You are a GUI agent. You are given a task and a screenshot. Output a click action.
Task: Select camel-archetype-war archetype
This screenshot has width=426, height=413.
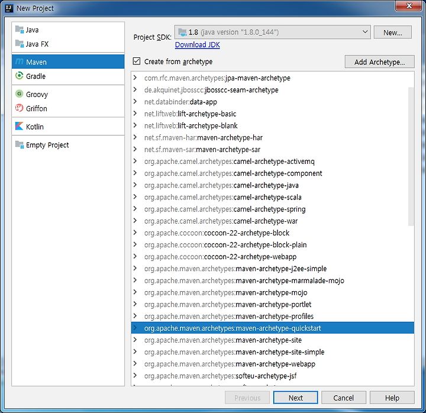273,221
